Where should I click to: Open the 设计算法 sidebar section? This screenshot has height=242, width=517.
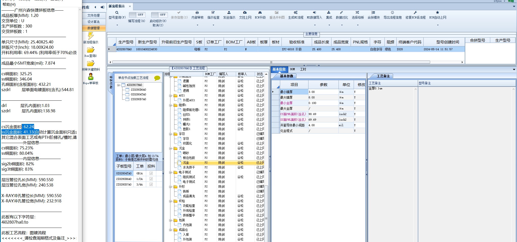(x=94, y=22)
